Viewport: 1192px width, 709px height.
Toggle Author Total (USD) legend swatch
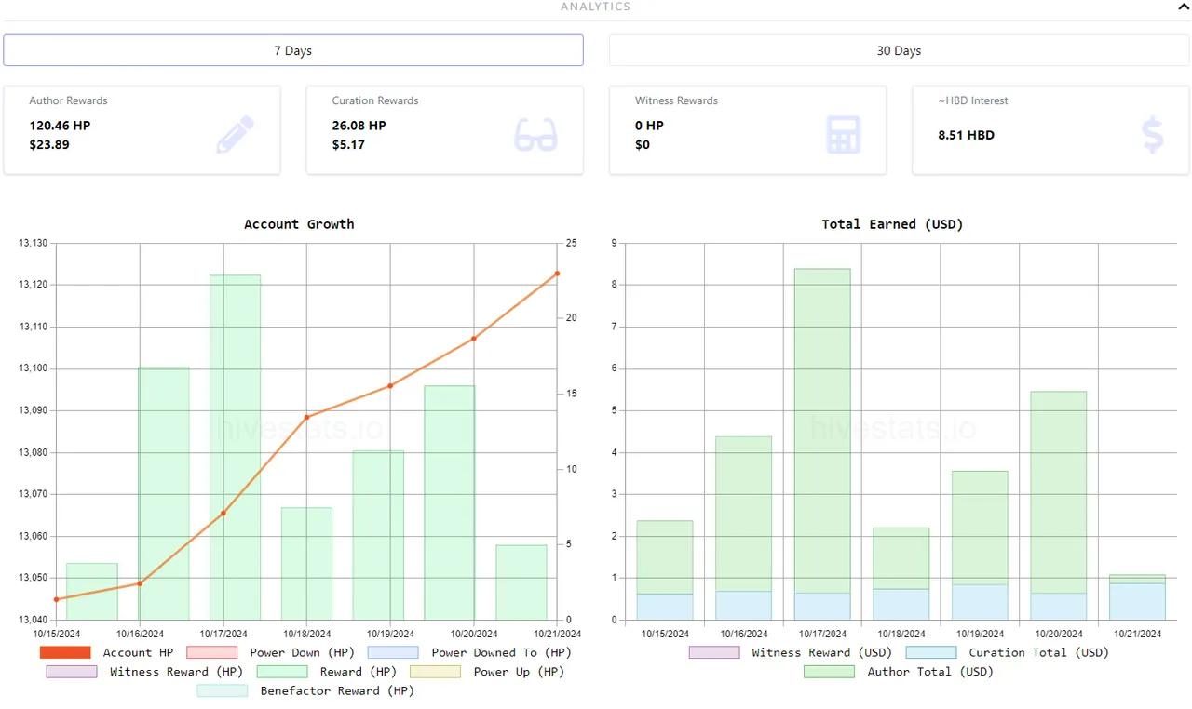point(829,671)
